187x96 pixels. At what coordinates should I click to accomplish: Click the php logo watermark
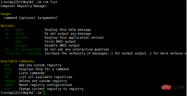pyautogui.click(x=166, y=88)
